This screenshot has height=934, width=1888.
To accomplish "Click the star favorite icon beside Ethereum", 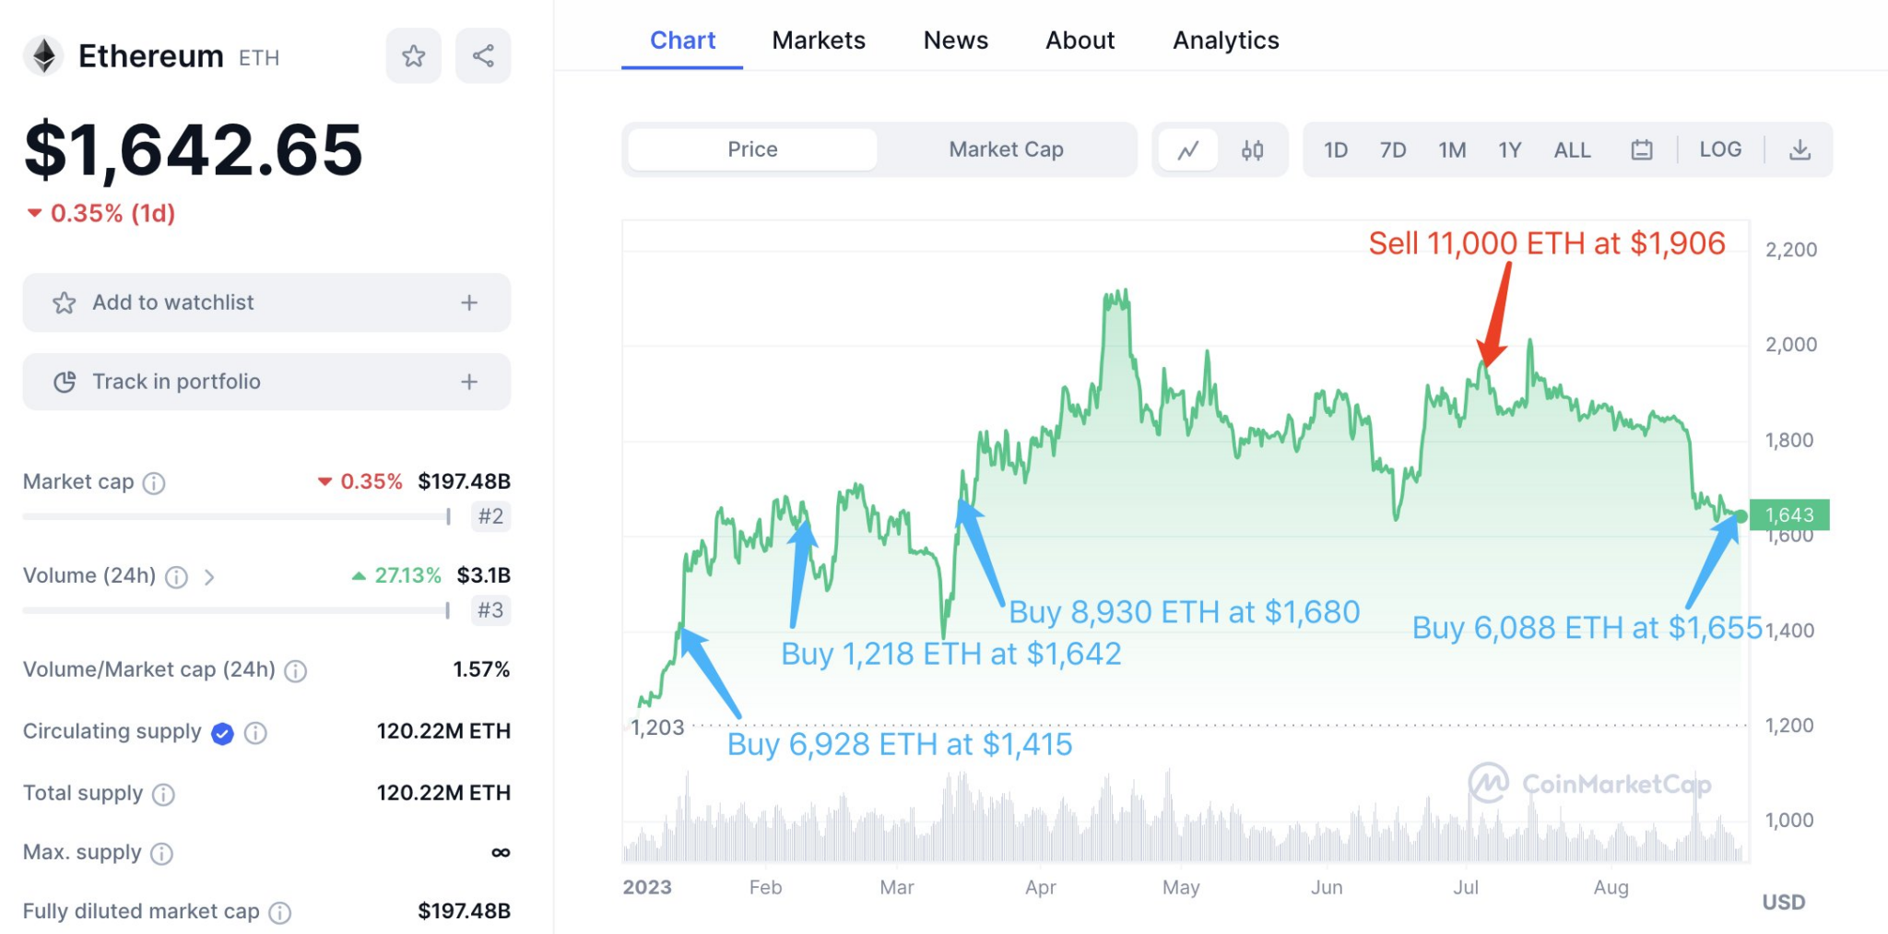I will coord(413,56).
